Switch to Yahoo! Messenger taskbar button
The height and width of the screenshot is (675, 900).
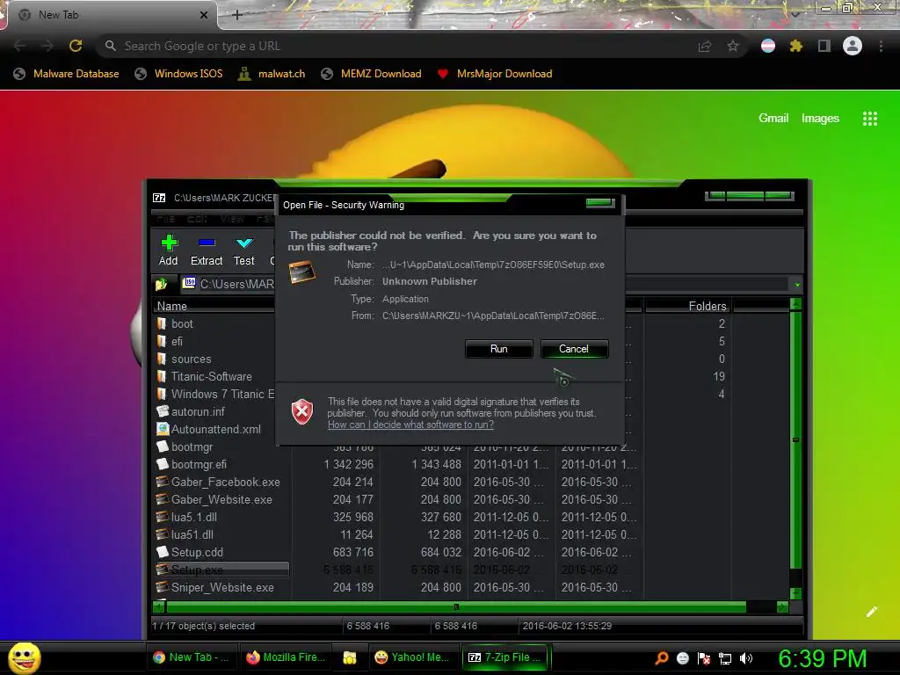tap(411, 657)
